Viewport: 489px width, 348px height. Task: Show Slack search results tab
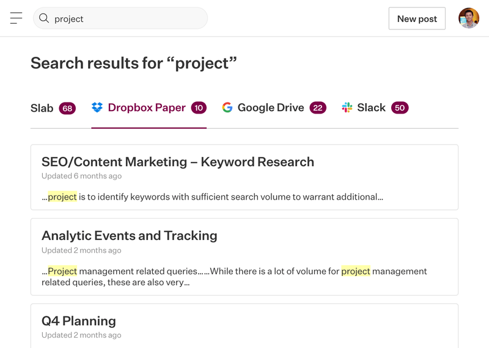pos(371,107)
